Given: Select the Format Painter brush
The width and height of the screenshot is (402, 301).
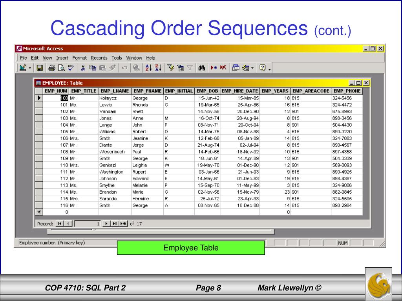Looking at the screenshot, I should click(112, 68).
